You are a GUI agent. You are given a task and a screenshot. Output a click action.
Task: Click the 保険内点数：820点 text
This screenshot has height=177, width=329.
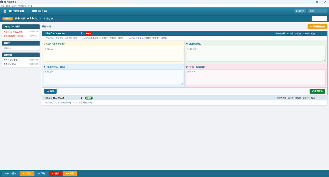click(x=285, y=98)
